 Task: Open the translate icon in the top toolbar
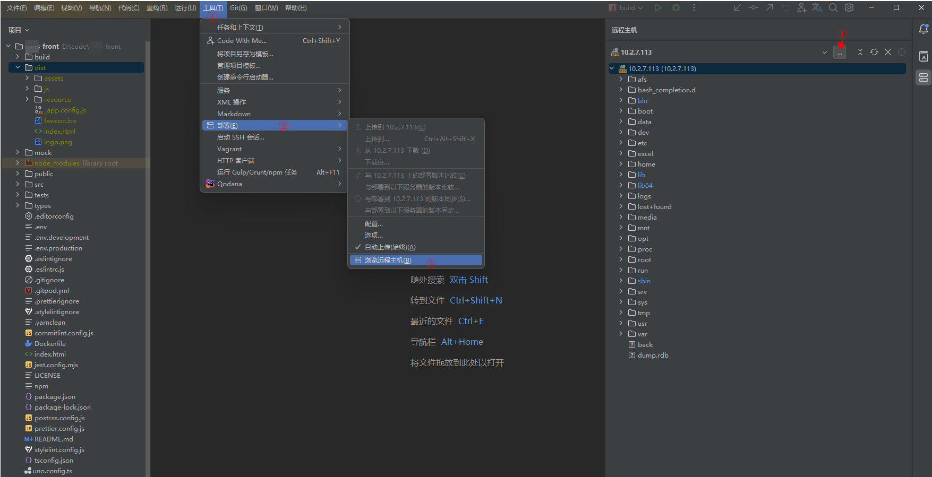[817, 8]
